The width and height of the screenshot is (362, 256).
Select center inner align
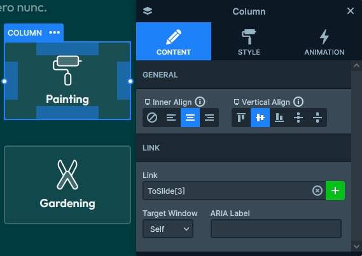point(190,118)
